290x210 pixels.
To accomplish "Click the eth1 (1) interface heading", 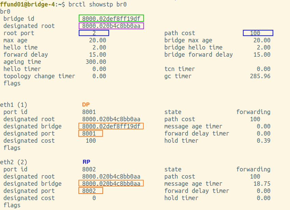I will [14, 105].
